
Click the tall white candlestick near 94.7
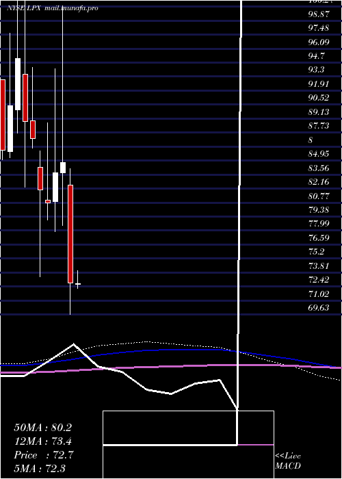pyautogui.click(x=18, y=84)
